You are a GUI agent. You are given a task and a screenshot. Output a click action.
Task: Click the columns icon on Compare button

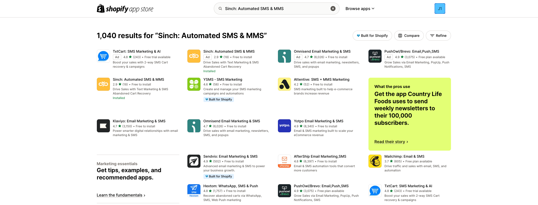(x=400, y=36)
